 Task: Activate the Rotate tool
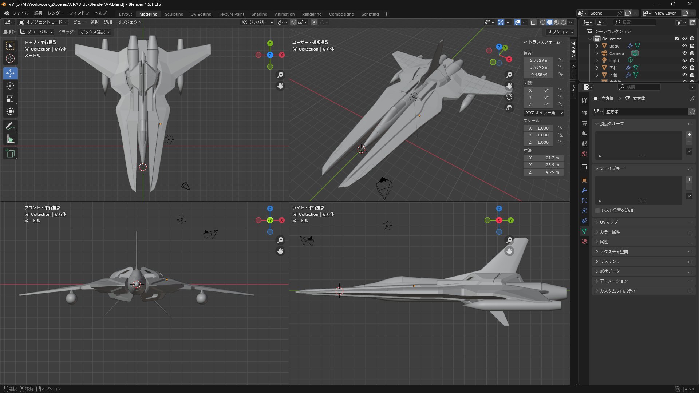pos(10,86)
